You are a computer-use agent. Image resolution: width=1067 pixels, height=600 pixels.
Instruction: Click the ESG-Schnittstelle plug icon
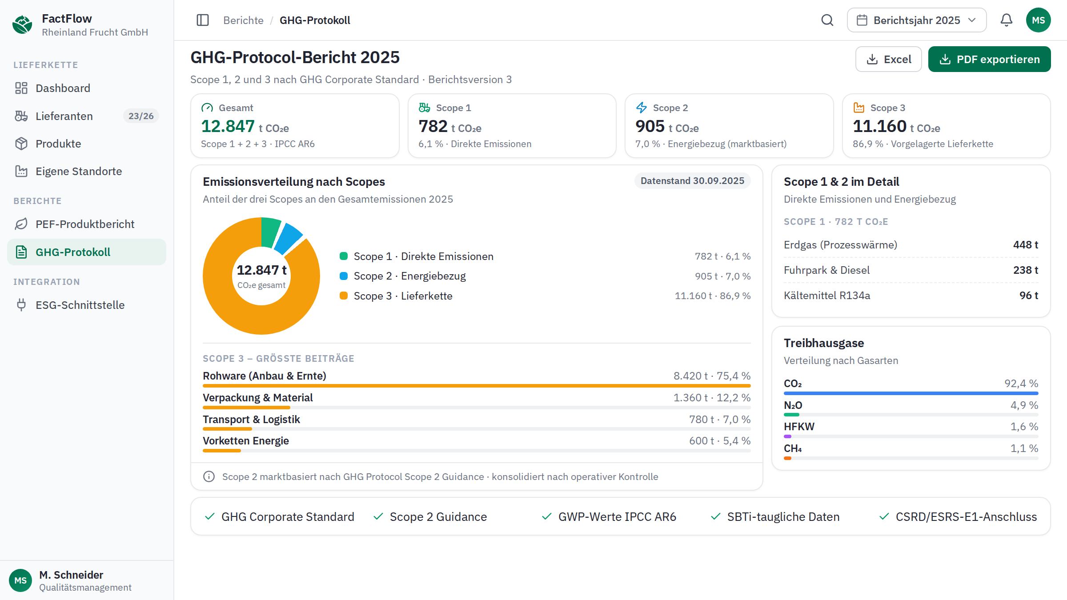point(21,305)
